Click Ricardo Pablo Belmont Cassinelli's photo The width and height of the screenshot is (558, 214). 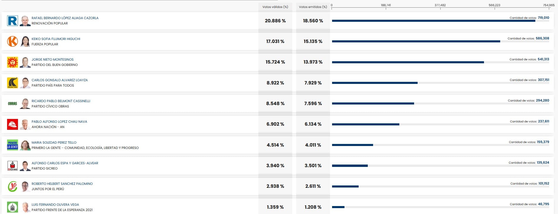25,104
